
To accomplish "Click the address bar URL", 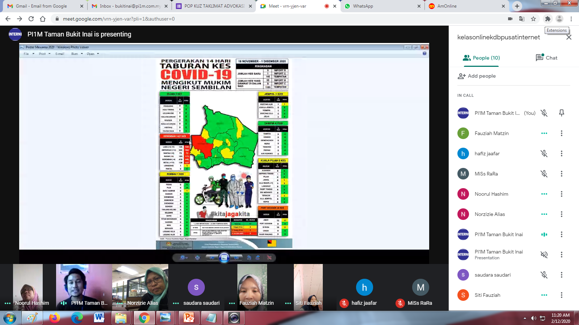I will (x=119, y=19).
